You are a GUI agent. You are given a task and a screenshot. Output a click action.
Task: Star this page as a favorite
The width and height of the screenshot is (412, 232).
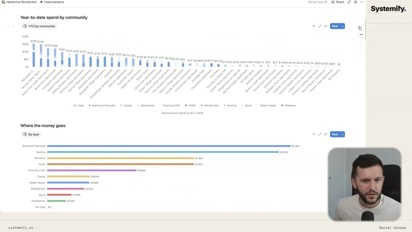[x=355, y=2]
